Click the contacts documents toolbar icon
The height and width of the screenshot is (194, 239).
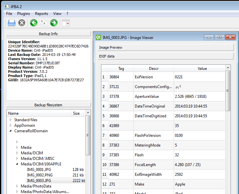tap(44, 23)
